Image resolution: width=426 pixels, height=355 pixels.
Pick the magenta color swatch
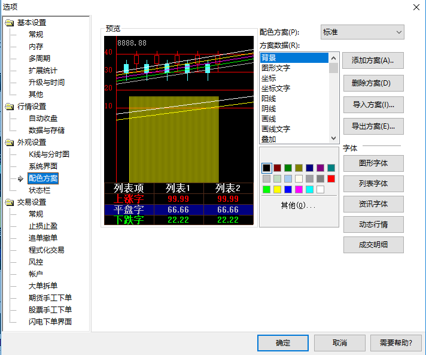[x=299, y=189]
